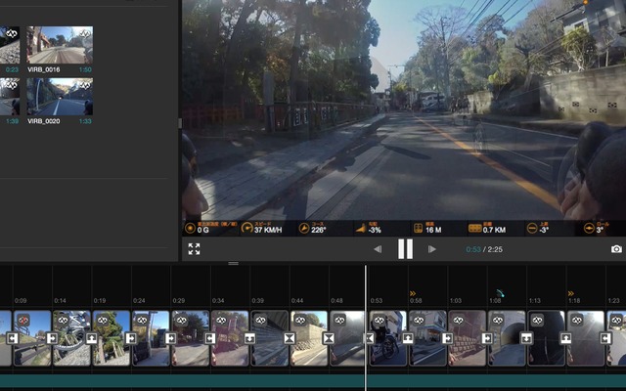This screenshot has width=626, height=391.
Task: Take a snapshot with camera icon
Action: (x=616, y=249)
